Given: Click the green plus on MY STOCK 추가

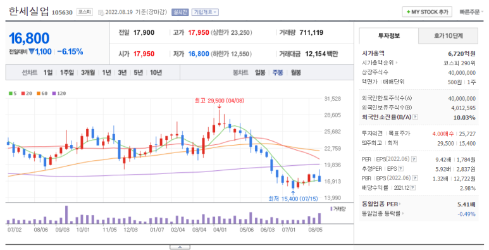Looking at the screenshot, I should point(408,12).
